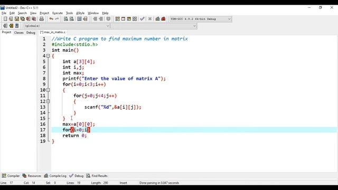Click the Profile Analysis chart icon
The width and height of the screenshot is (338, 190).
[157, 19]
